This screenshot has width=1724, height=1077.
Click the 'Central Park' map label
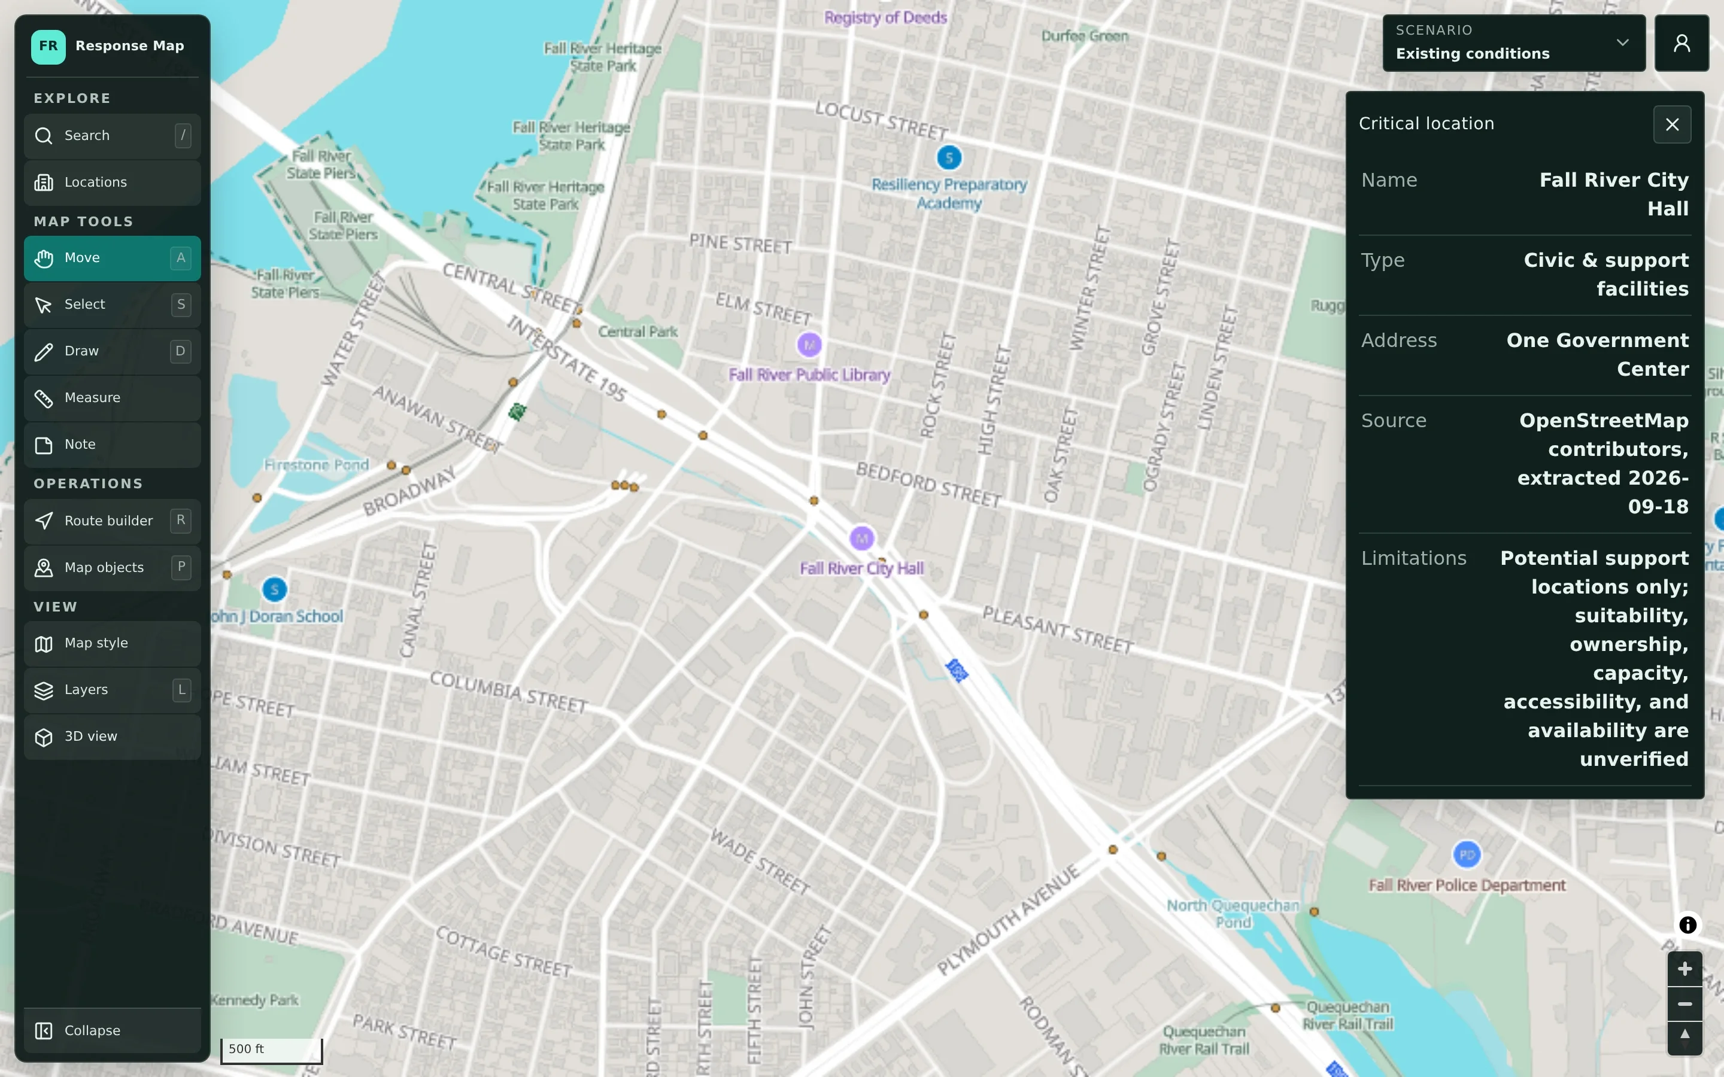tap(638, 332)
